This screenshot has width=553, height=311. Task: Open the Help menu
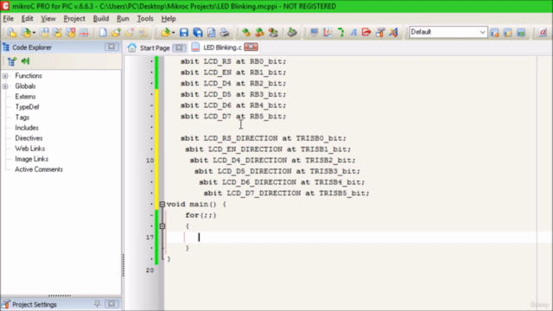pos(168,19)
